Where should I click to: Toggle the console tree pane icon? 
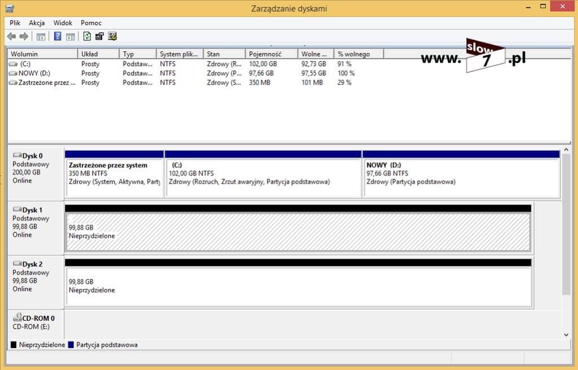41,36
